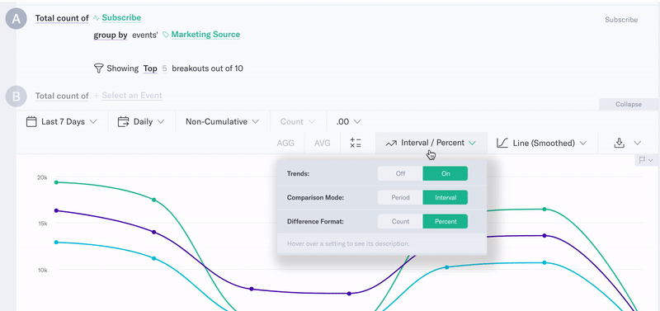Set Difference Format to Count
This screenshot has width=660, height=311.
pyautogui.click(x=400, y=221)
